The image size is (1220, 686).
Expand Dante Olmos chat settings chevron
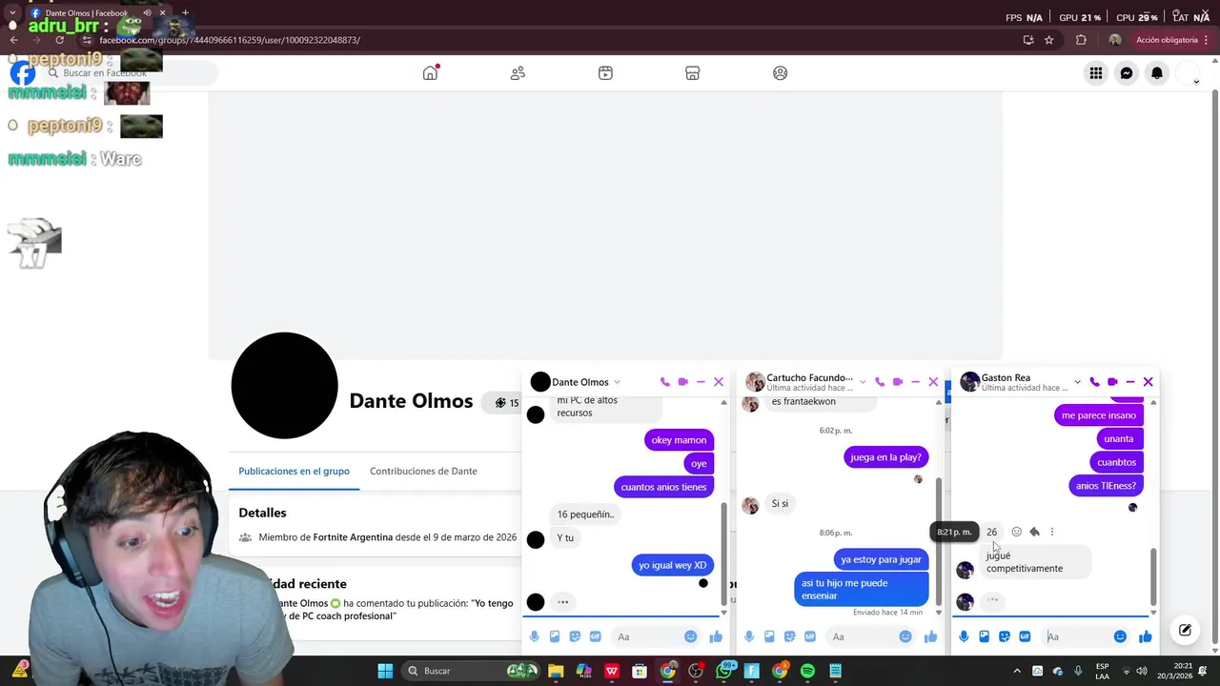point(617,382)
